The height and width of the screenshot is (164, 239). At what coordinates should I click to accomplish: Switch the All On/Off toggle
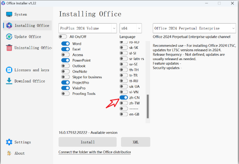63,37
